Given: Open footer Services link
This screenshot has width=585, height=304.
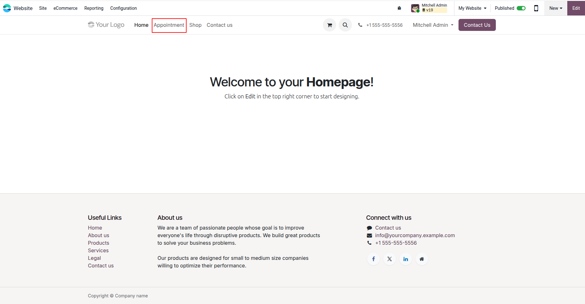Looking at the screenshot, I should [x=98, y=250].
